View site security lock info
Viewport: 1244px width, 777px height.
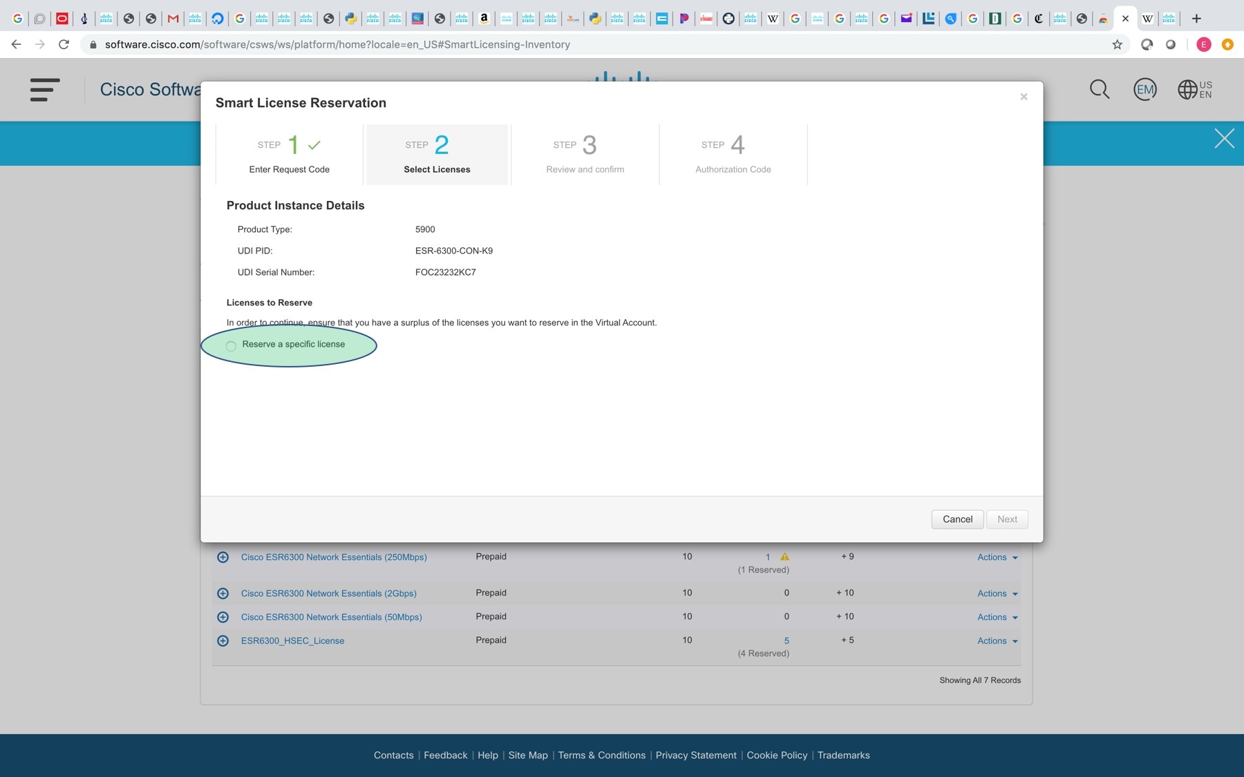pyautogui.click(x=93, y=44)
